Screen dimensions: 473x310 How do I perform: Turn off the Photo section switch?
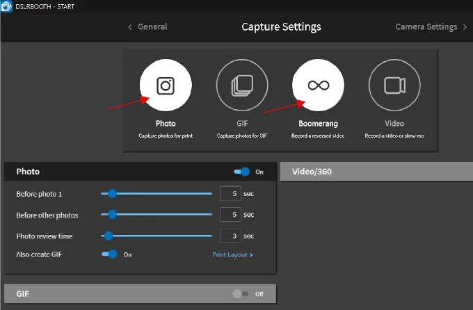241,172
